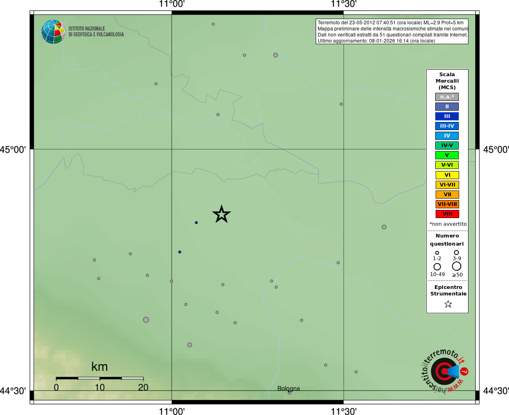Image resolution: width=509 pixels, height=415 pixels.
Task: Click the Bologna city label
Action: (289, 388)
